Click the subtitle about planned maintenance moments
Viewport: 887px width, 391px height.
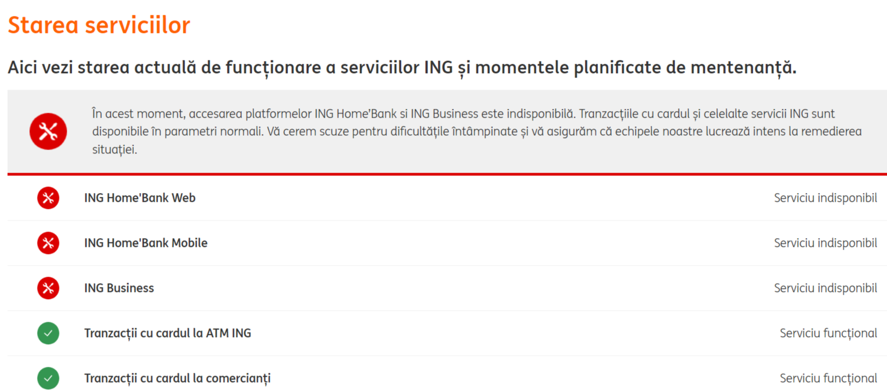click(x=402, y=67)
